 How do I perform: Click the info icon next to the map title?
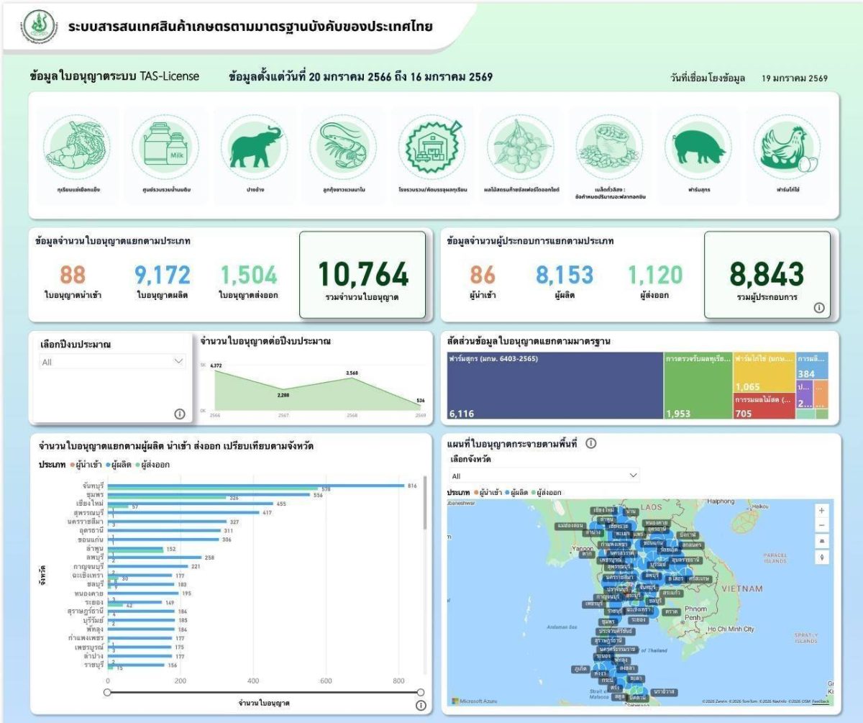[591, 444]
